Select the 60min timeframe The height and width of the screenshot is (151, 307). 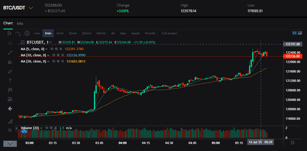coord(101,33)
